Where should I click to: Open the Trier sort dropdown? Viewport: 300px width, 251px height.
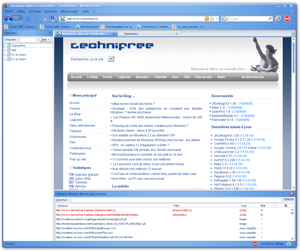(x=45, y=40)
